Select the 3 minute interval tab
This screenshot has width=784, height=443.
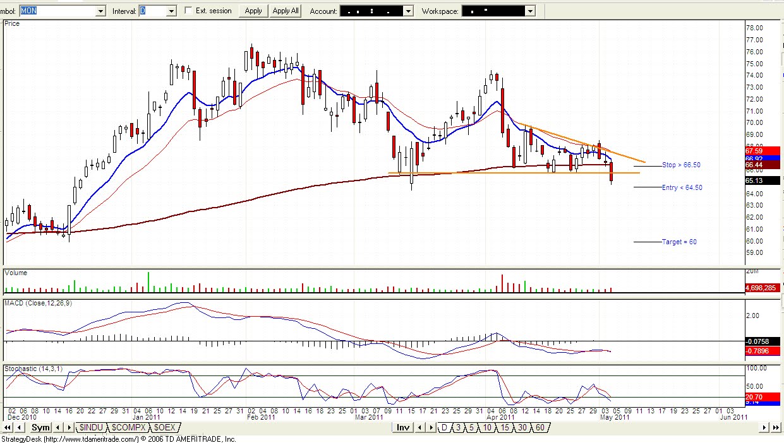pos(458,427)
